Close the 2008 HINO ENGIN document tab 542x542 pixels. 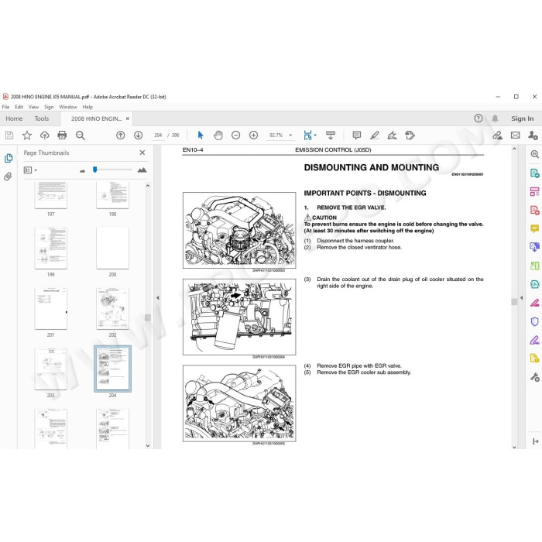[x=128, y=118]
